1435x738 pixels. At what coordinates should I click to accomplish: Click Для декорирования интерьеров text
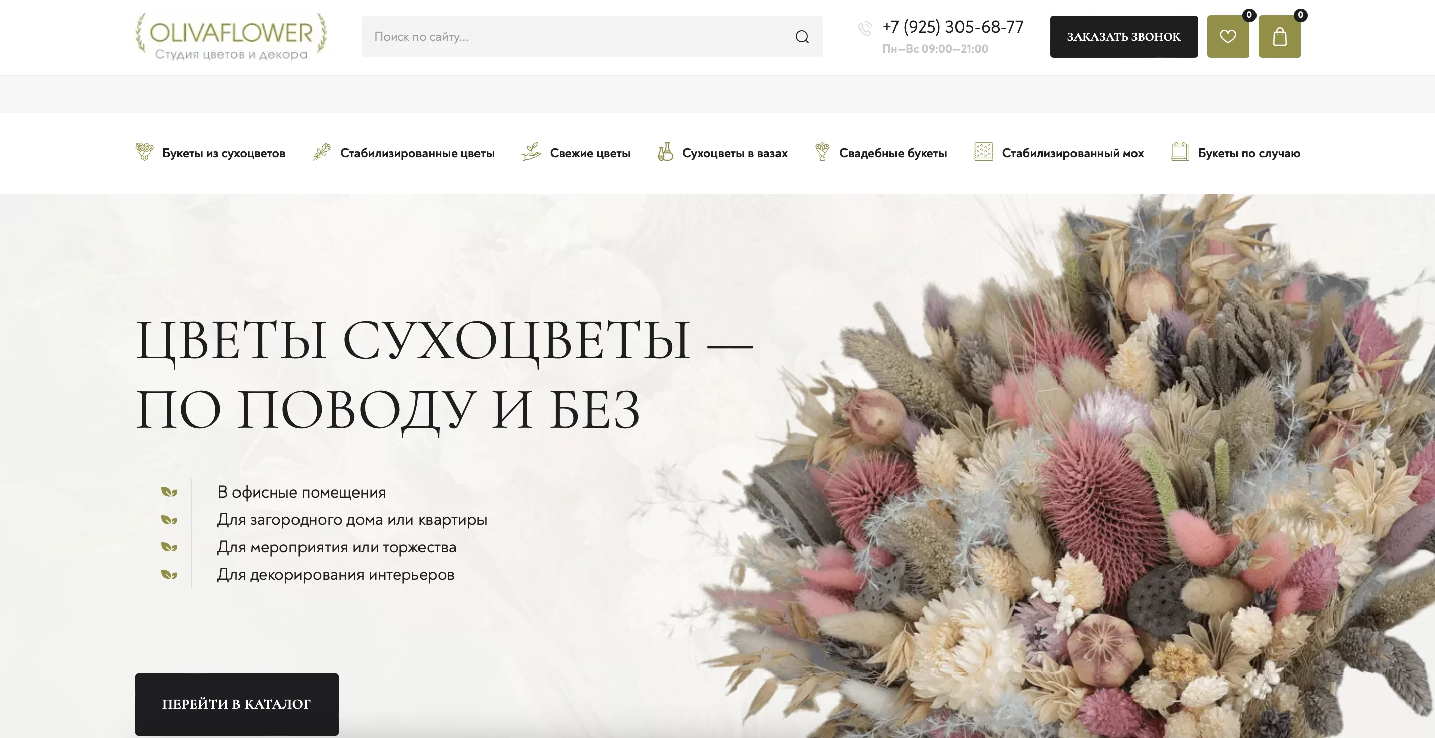(336, 575)
